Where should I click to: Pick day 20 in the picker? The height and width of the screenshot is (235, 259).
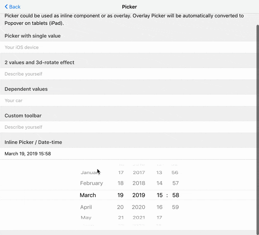120,207
